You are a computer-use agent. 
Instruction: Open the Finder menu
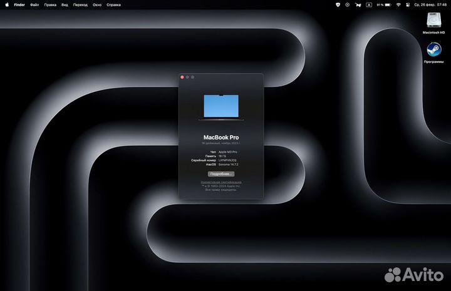click(x=19, y=4)
